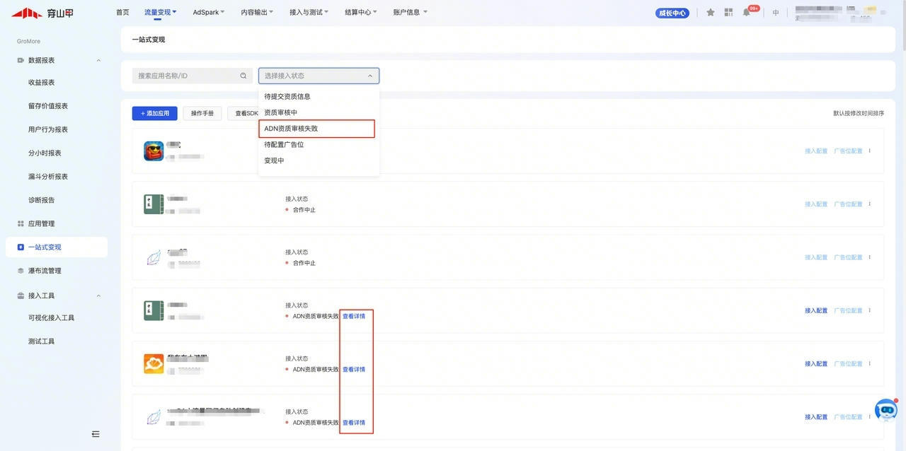This screenshot has height=451, width=906.
Task: Open the 操作手册 button
Action: click(x=202, y=113)
